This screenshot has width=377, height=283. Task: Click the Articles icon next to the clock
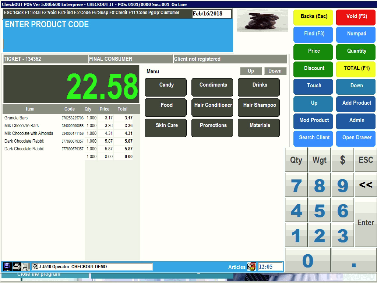252,267
